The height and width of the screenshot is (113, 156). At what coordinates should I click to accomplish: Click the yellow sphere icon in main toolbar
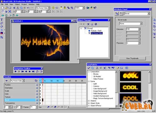(53, 8)
